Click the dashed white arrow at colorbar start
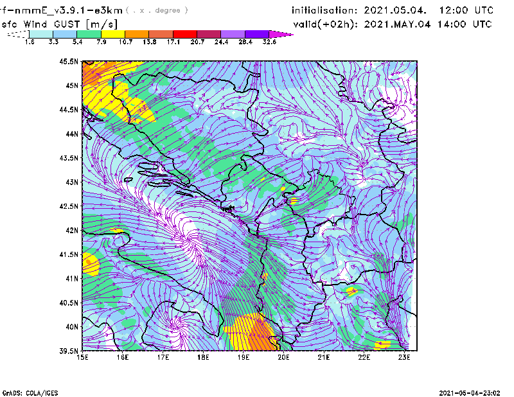514x397 pixels. pos(18,34)
